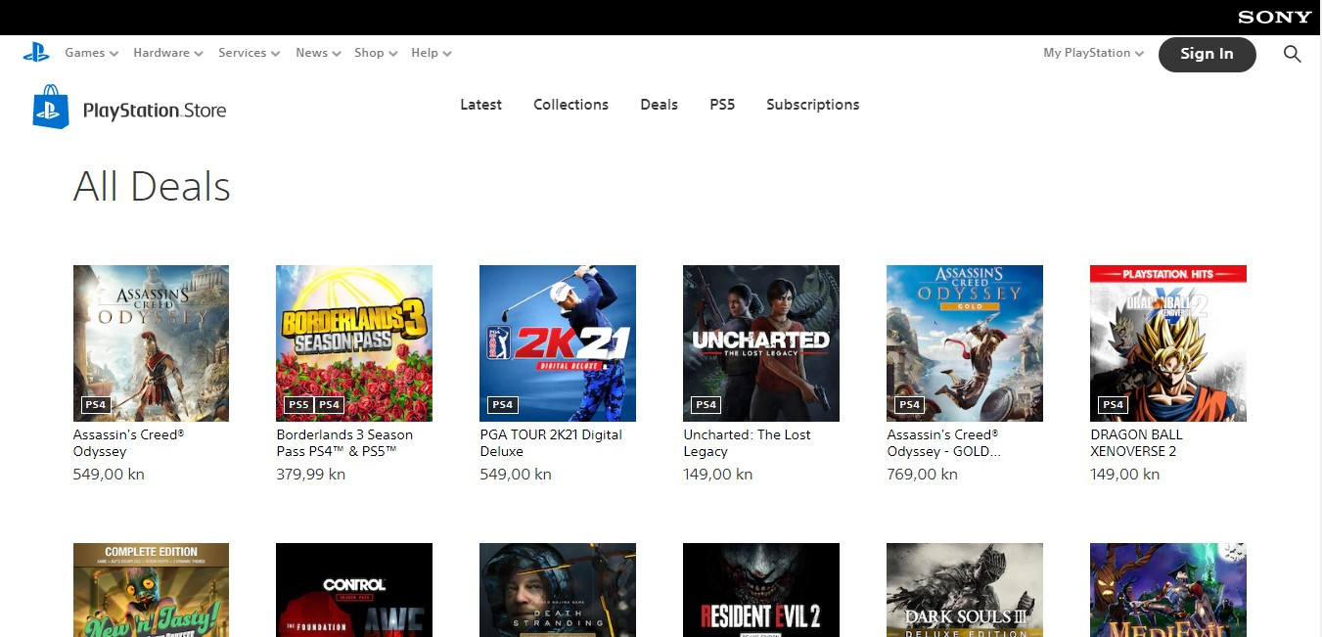Open the search magnifier icon
This screenshot has height=637, width=1322.
[1292, 54]
